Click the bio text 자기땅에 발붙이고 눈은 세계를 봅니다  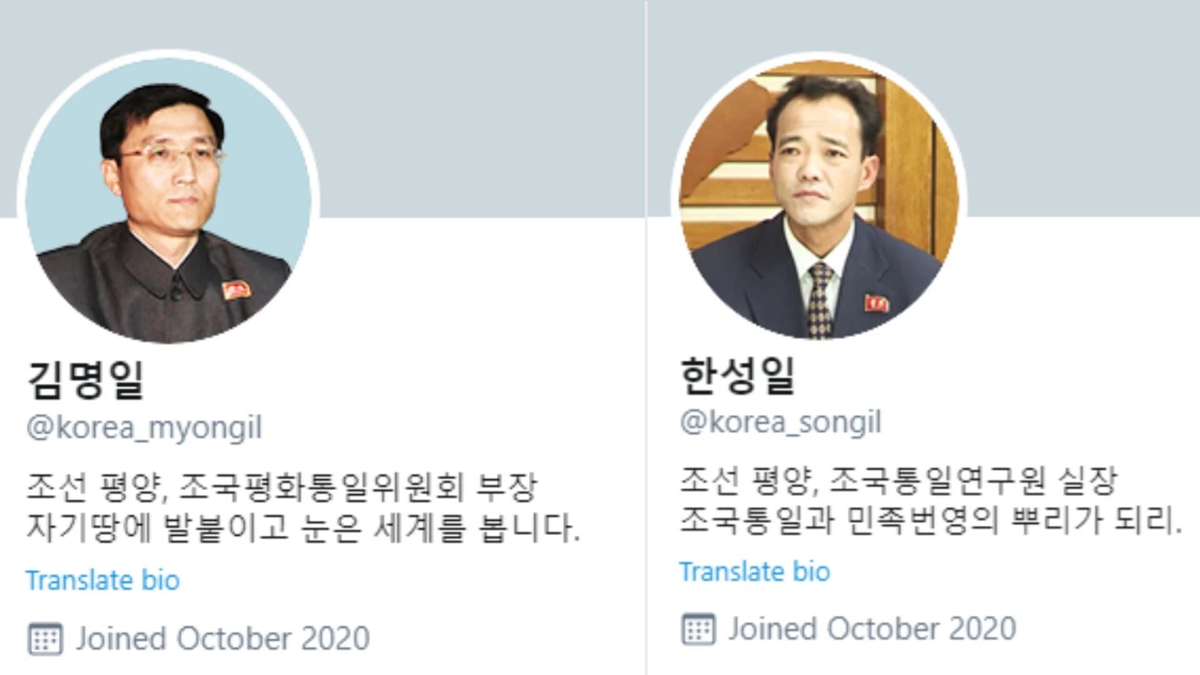coord(303,528)
